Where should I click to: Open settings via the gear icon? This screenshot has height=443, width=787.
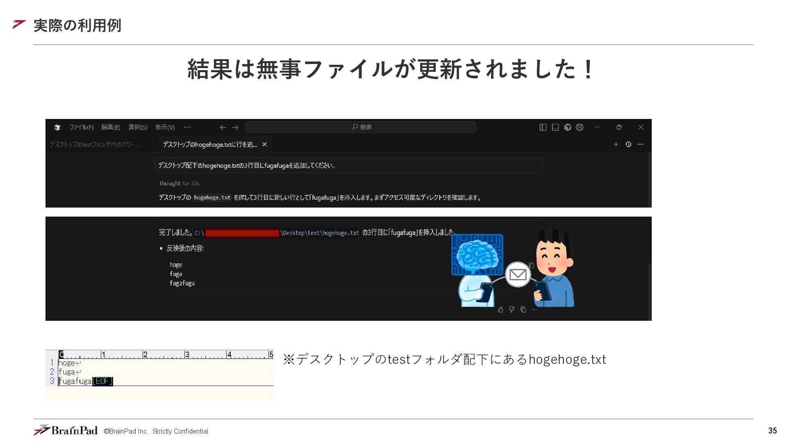[x=580, y=127]
